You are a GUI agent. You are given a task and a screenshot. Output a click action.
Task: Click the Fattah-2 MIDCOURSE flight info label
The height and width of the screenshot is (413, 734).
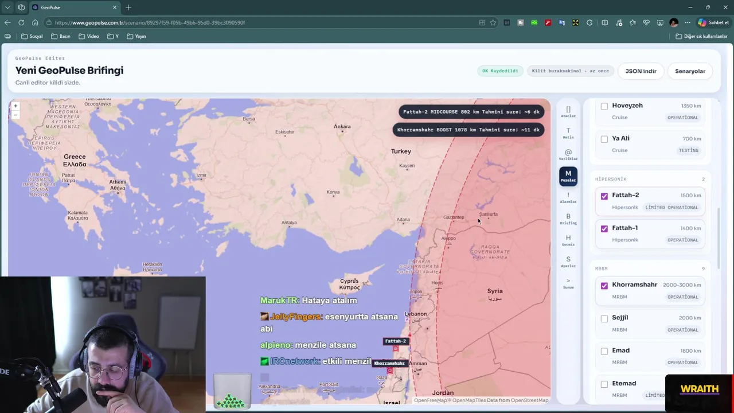(471, 112)
